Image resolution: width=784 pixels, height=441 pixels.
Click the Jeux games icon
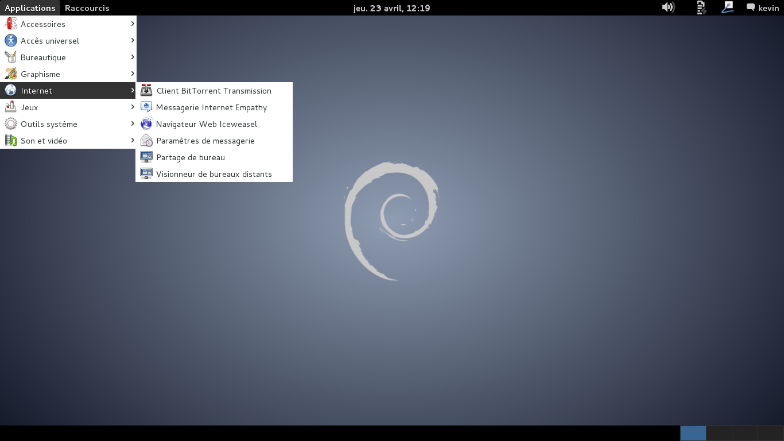pyautogui.click(x=11, y=107)
